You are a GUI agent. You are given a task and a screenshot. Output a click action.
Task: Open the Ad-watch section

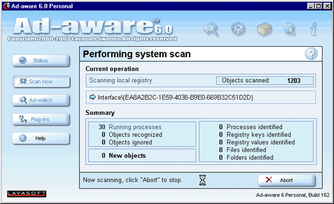point(41,100)
